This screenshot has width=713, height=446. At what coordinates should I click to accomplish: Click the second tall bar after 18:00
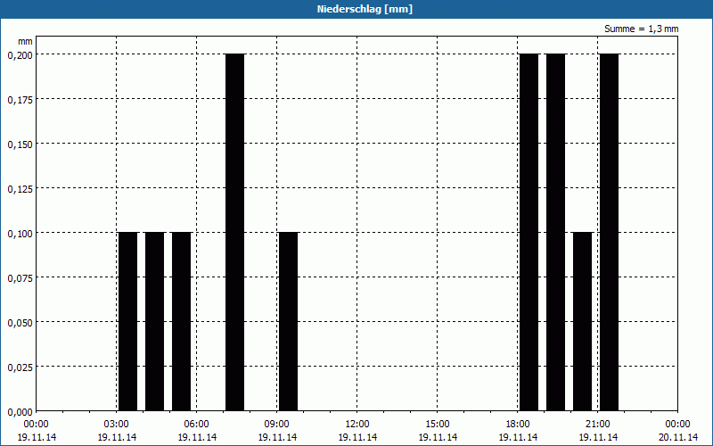(555, 232)
